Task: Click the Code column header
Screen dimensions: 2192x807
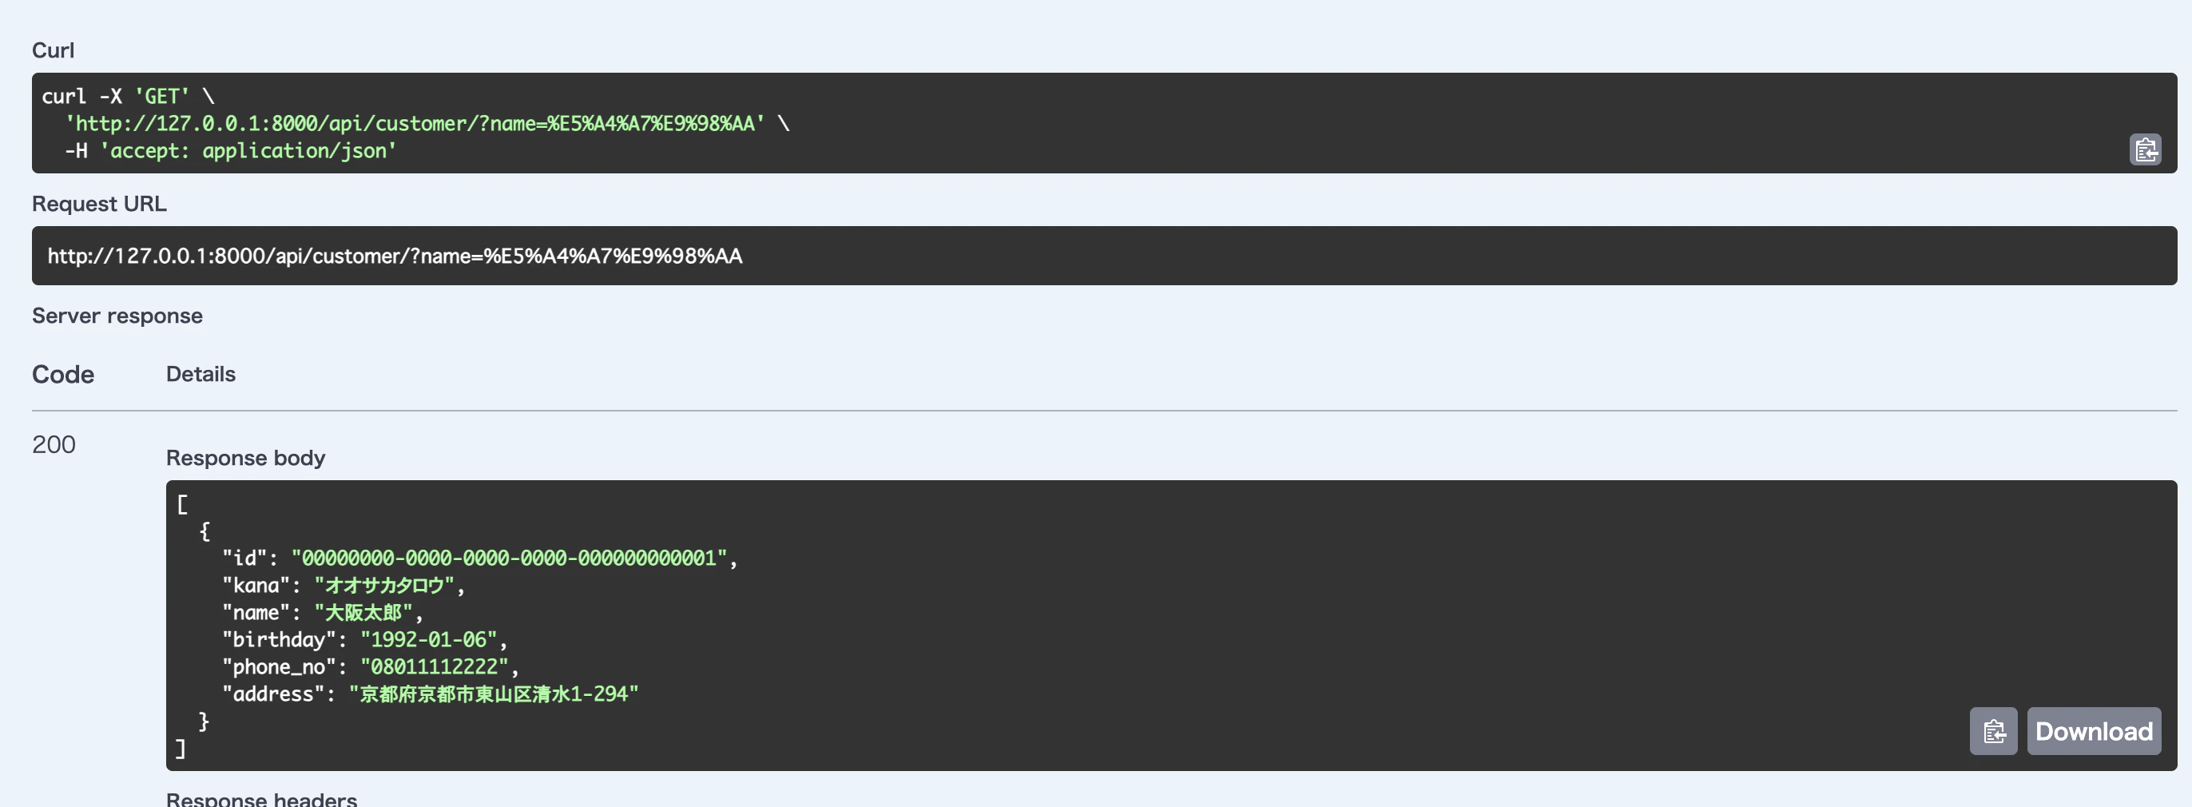Action: pos(63,375)
